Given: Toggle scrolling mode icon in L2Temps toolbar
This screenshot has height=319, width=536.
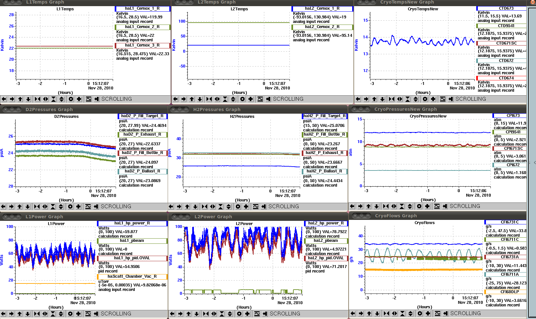Looking at the screenshot, I should [x=268, y=99].
